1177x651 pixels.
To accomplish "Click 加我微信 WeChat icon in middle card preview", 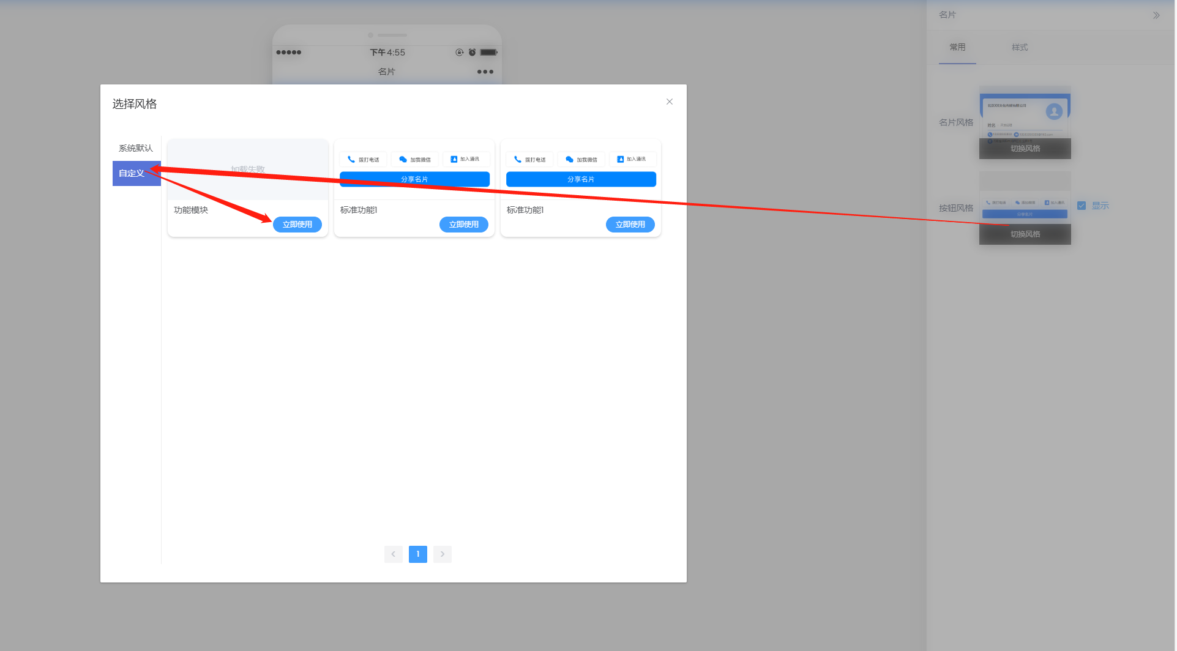I will click(403, 159).
